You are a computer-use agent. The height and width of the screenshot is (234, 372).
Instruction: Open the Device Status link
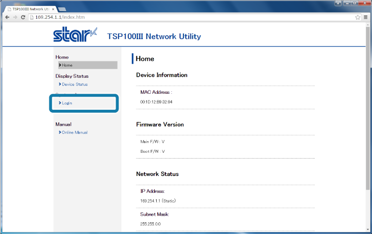coord(74,84)
